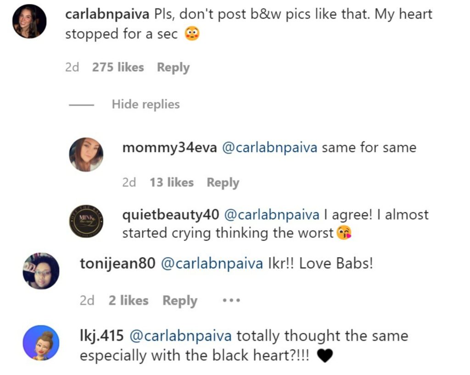Reply to carlabnpaiva's comment
470x375 pixels.
[173, 67]
